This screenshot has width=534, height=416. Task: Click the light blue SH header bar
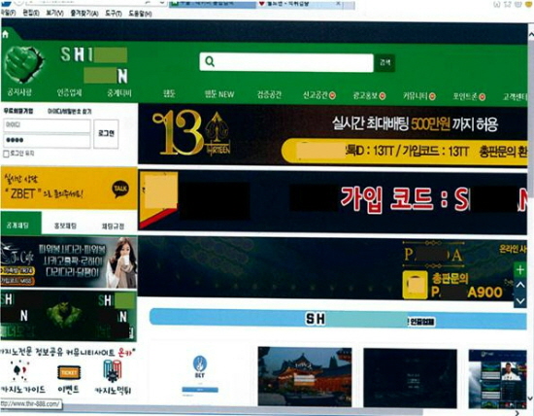point(338,319)
